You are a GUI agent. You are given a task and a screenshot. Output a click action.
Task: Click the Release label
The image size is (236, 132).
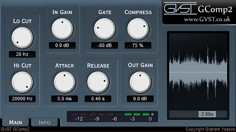coord(98,66)
